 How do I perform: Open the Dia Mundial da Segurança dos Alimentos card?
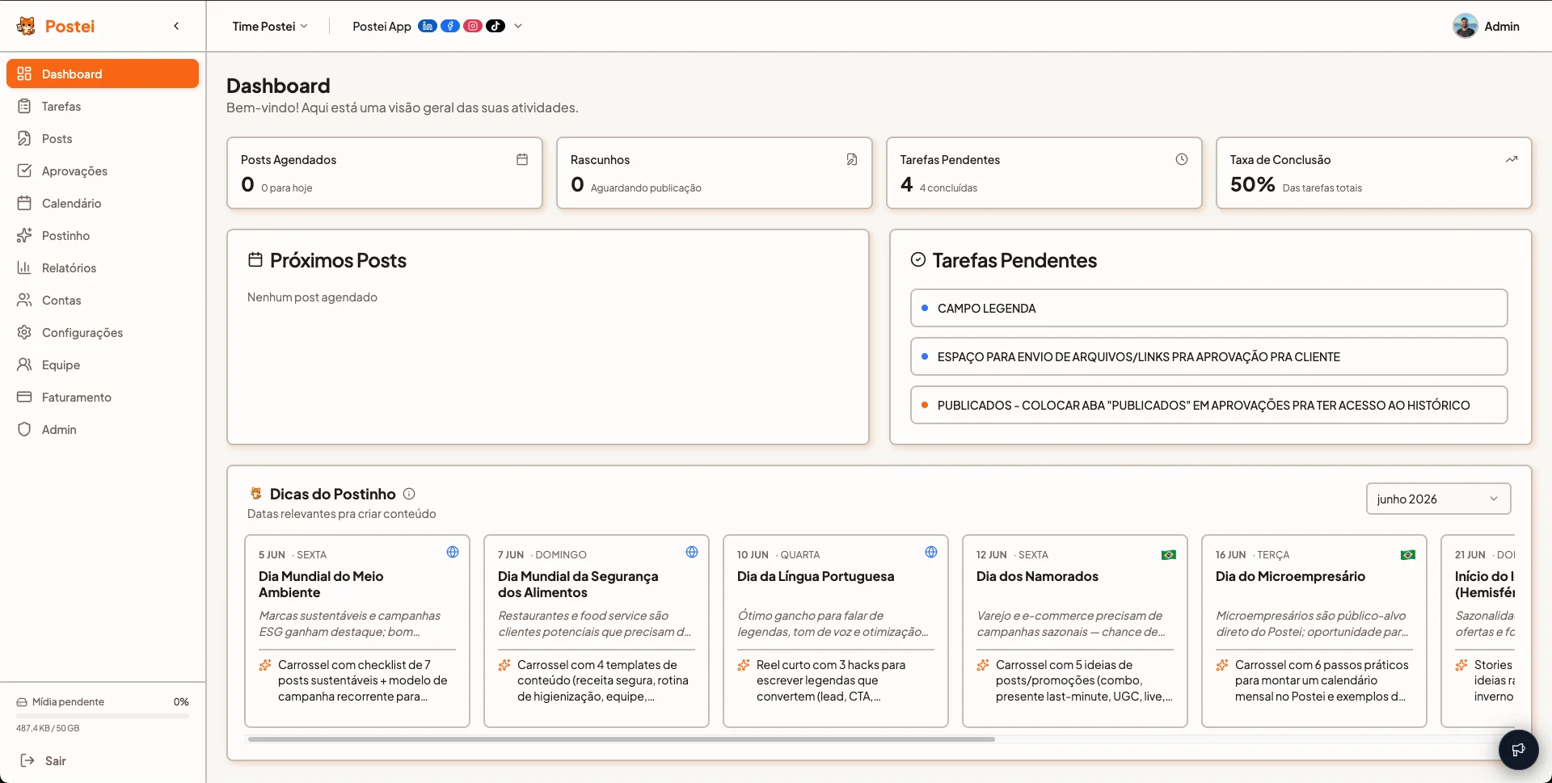[597, 631]
